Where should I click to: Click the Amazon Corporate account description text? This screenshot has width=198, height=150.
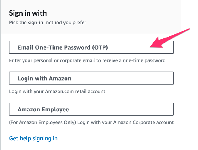pos(91,123)
